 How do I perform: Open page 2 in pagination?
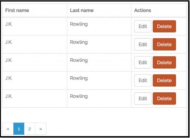tap(30, 129)
